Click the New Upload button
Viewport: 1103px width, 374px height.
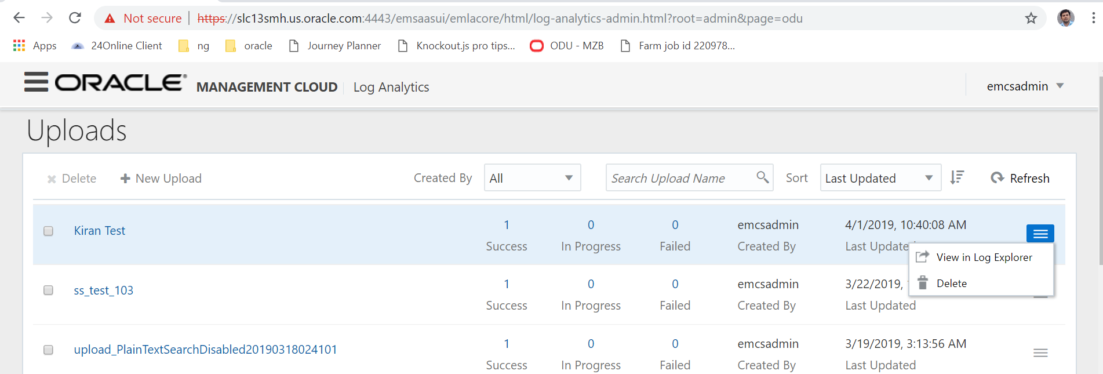click(x=161, y=178)
